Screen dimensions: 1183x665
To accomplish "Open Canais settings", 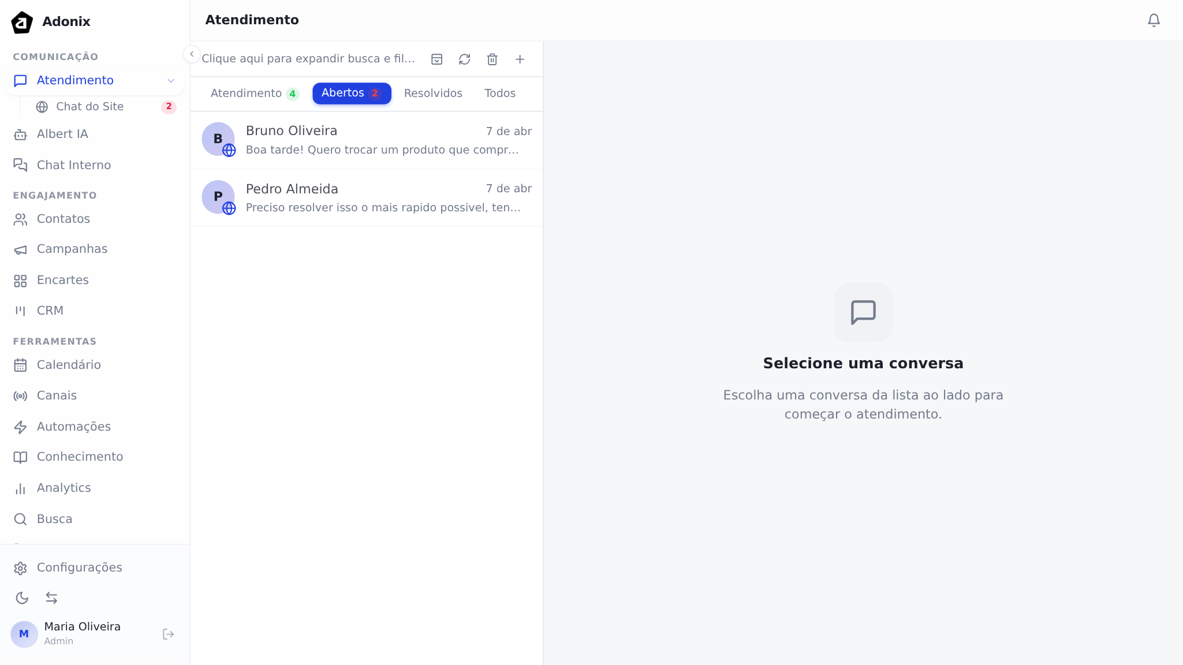I will tap(95, 395).
